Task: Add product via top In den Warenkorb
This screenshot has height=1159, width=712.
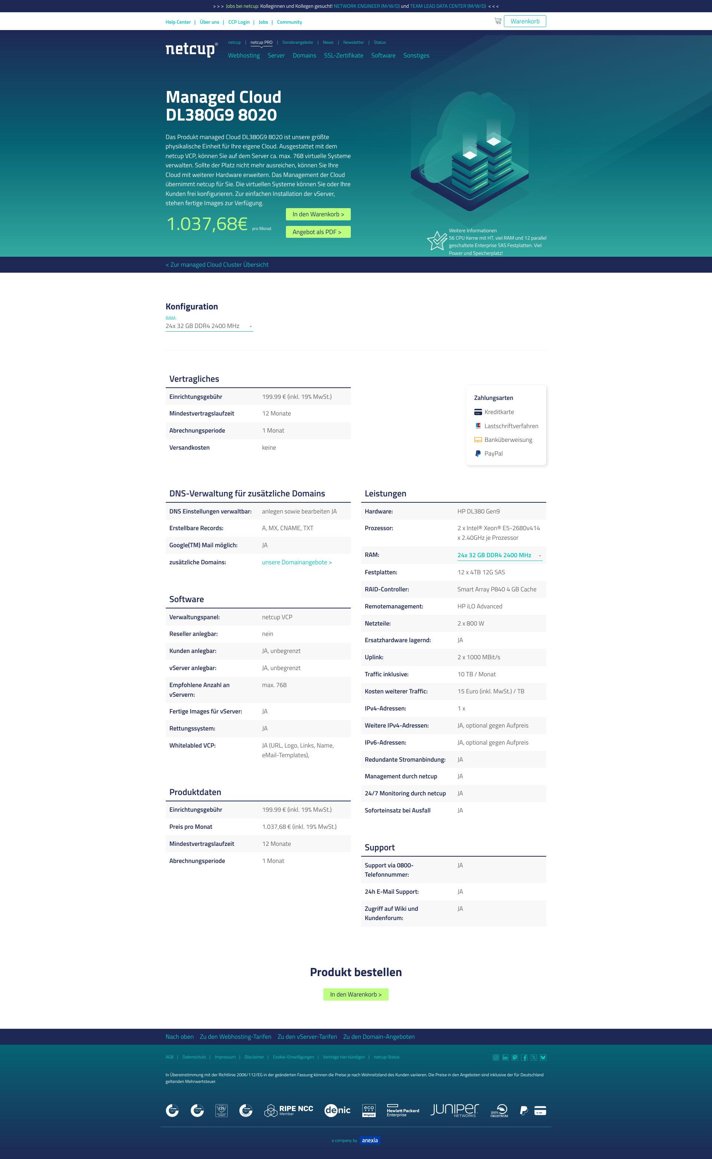Action: click(318, 214)
